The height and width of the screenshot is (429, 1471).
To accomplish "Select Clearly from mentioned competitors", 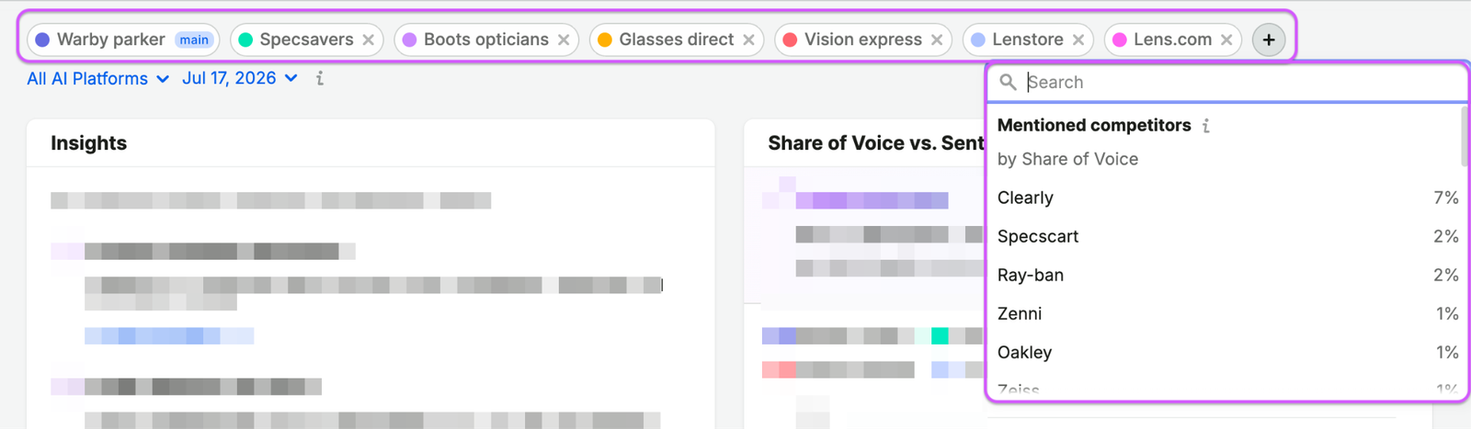I will point(1227,198).
